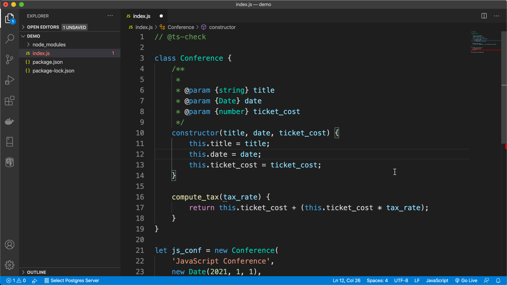
Task: Open the JavaScript language mode selector
Action: click(437, 280)
